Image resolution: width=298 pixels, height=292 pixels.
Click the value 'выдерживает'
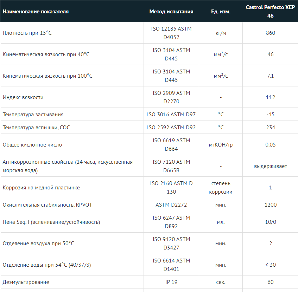(271, 166)
